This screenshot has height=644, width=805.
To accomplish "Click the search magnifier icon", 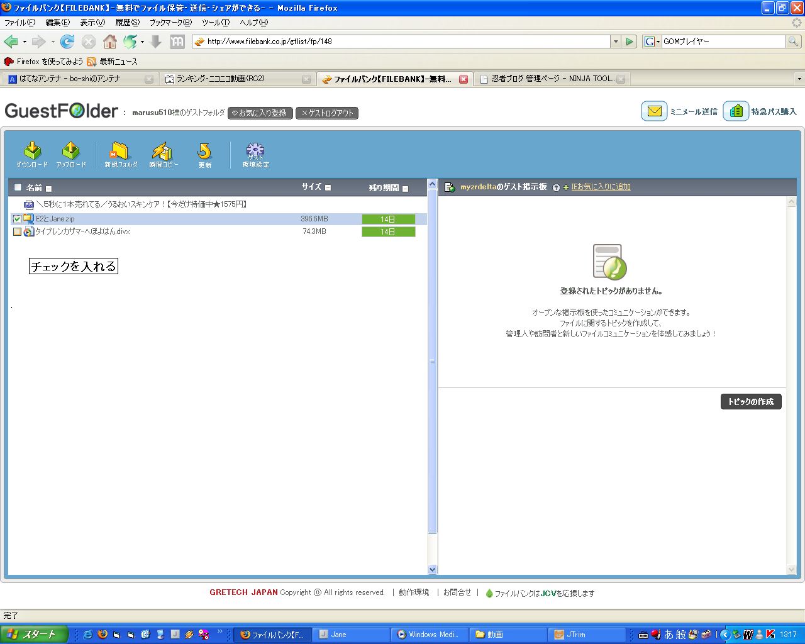I will pyautogui.click(x=794, y=42).
